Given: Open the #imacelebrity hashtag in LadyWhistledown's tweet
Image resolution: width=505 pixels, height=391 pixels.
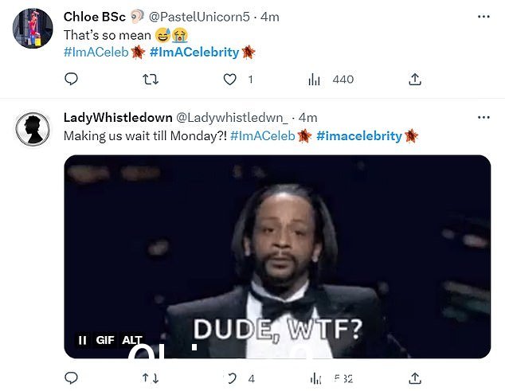Looking at the screenshot, I should 359,136.
